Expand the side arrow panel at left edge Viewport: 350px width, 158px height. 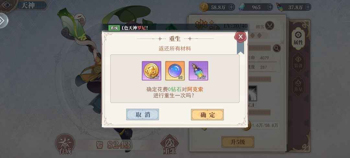(x=3, y=20)
